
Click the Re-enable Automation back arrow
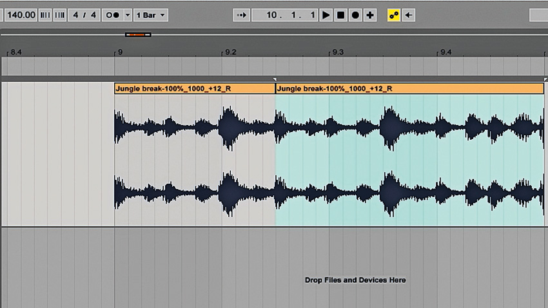click(x=409, y=15)
